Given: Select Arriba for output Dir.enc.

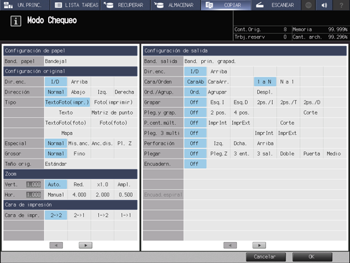Looking at the screenshot, I should click(219, 71).
